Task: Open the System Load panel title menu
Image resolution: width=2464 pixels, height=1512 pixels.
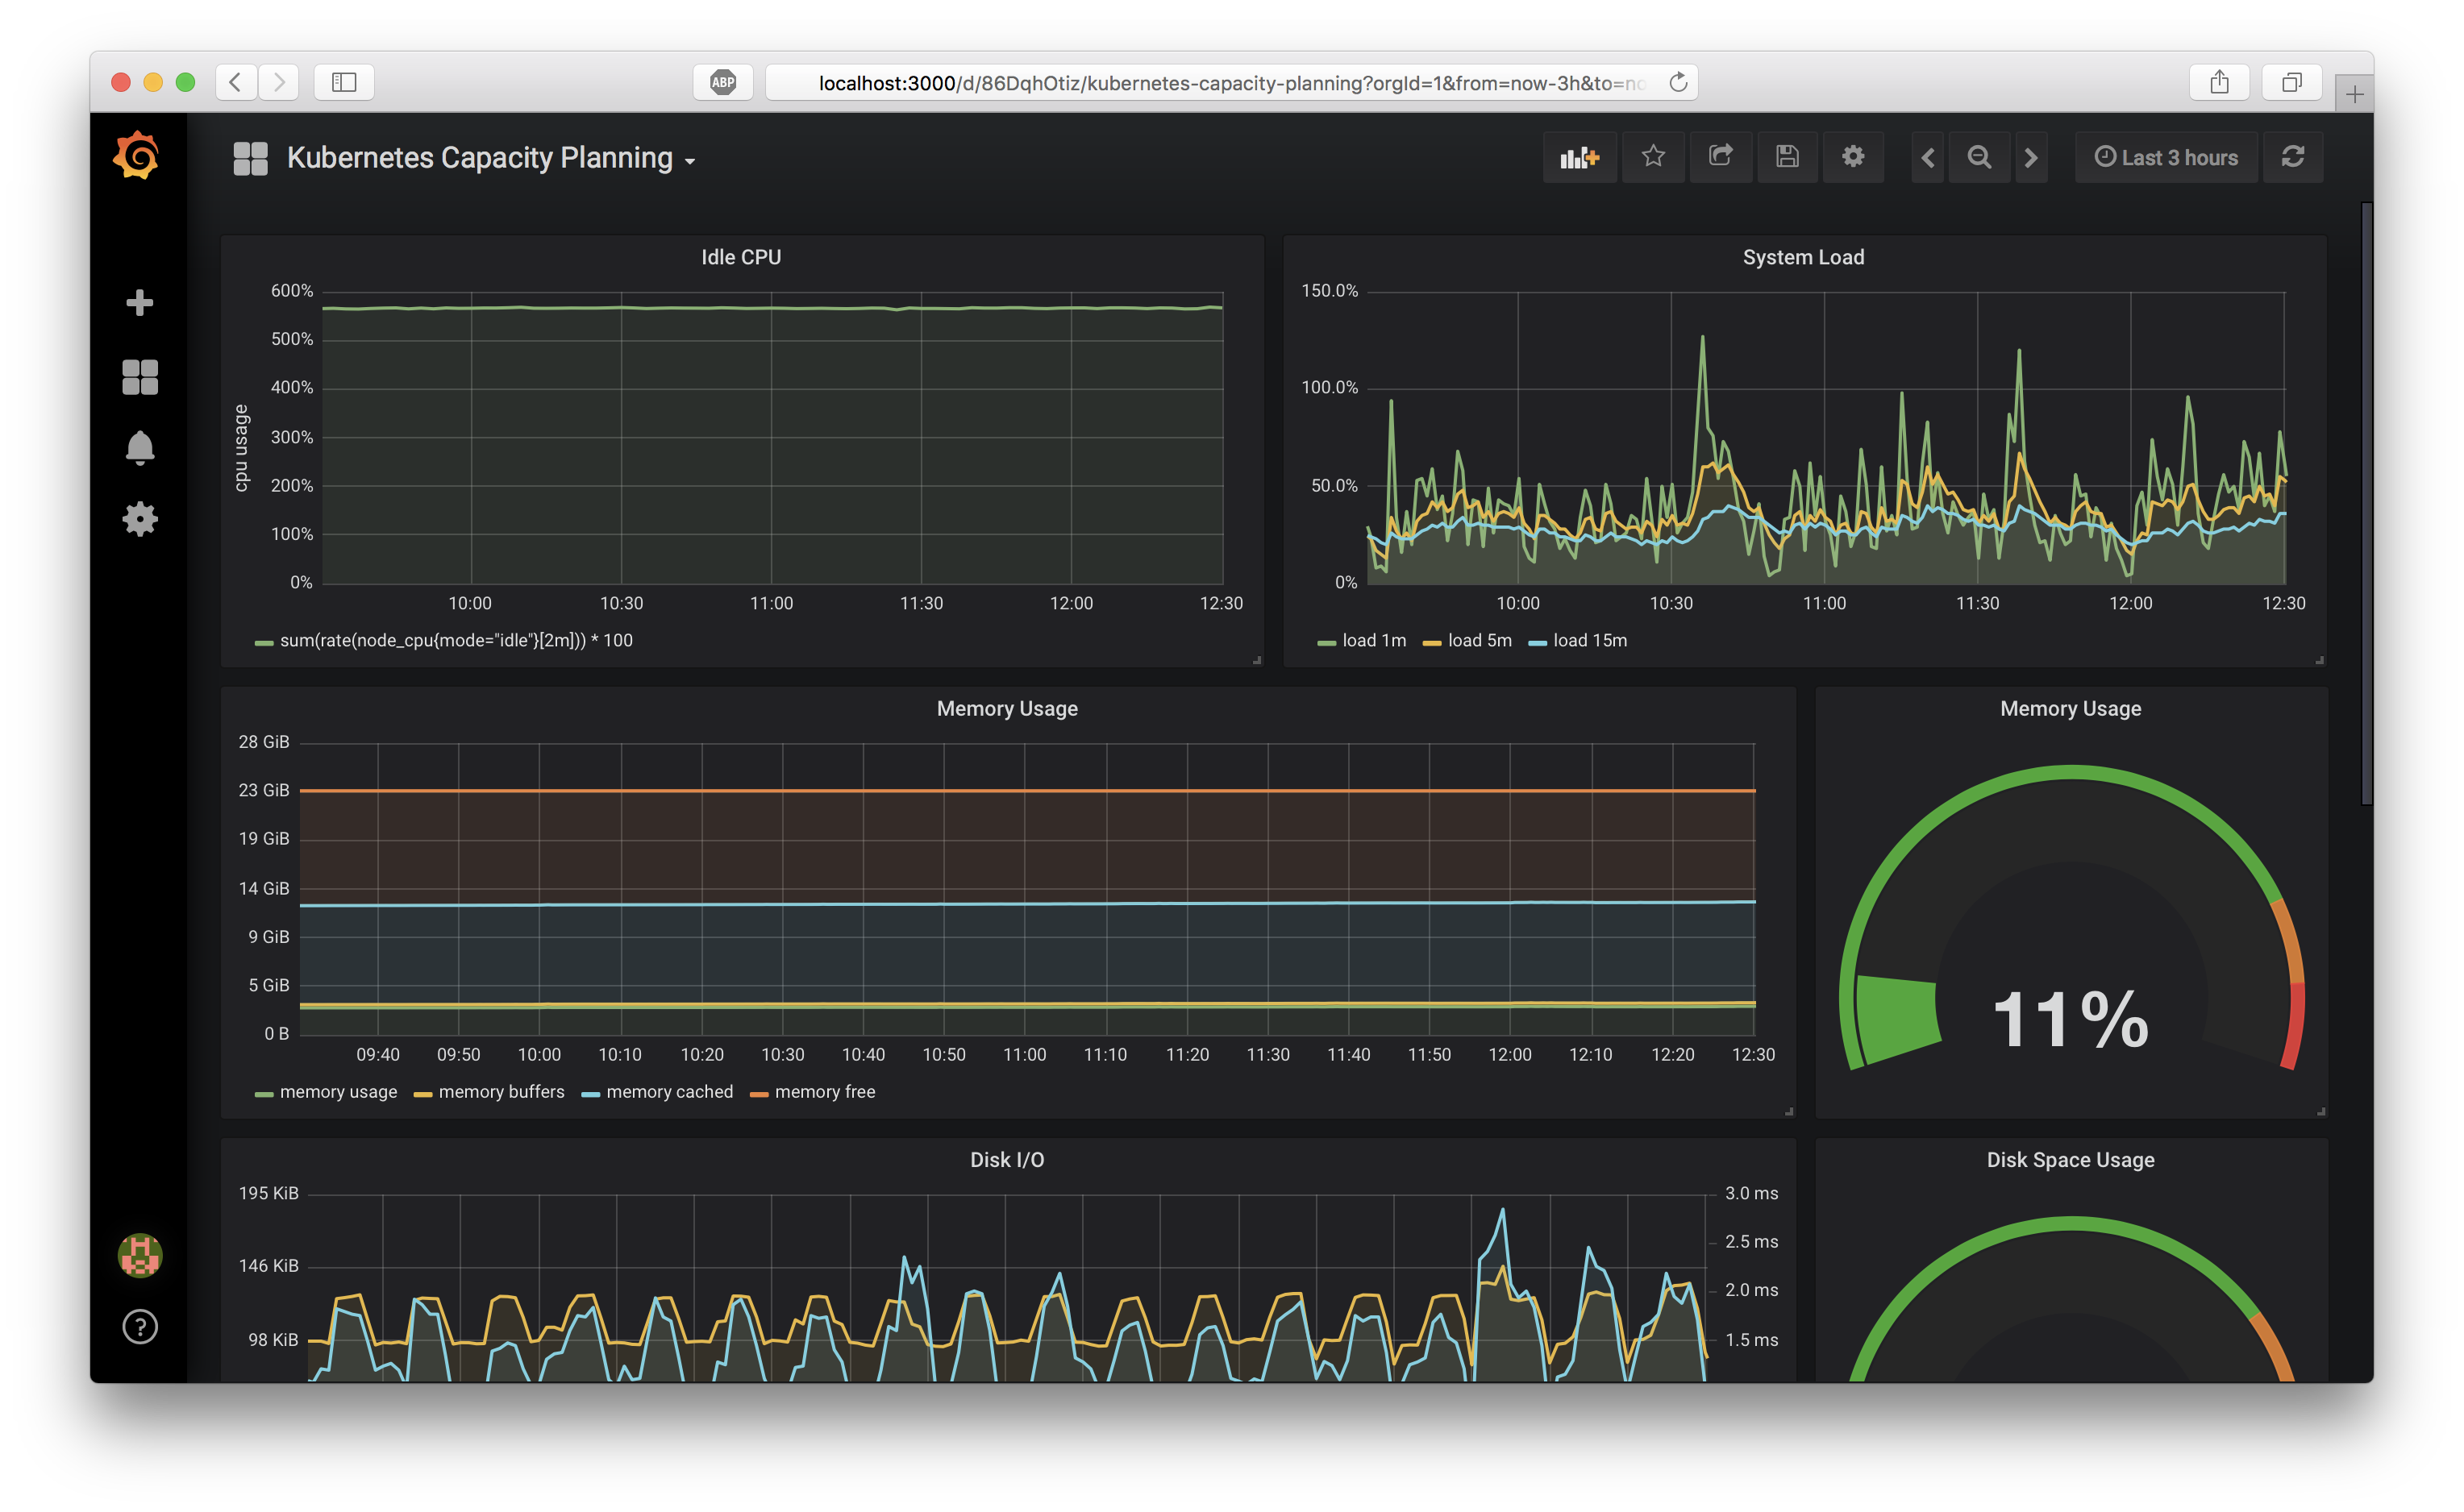Action: [x=1803, y=256]
